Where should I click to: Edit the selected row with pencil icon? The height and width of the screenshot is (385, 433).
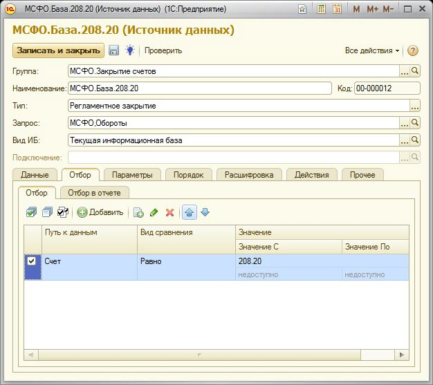154,212
